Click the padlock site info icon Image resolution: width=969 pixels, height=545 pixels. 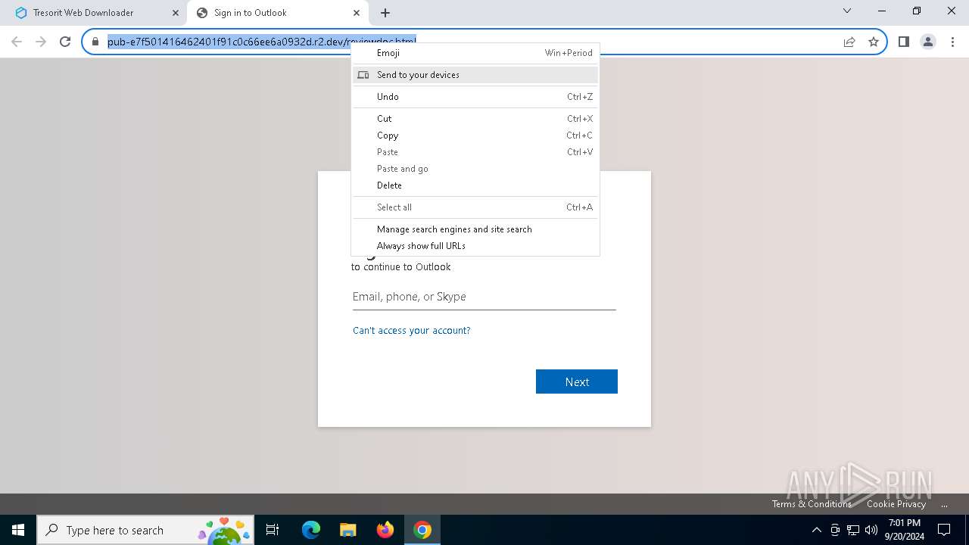click(x=95, y=42)
